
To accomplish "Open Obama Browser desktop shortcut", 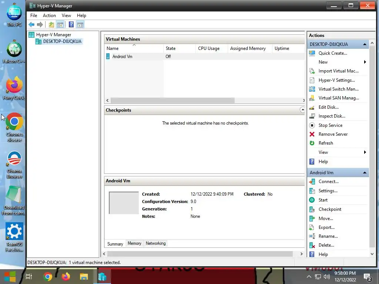I will coord(14,165).
